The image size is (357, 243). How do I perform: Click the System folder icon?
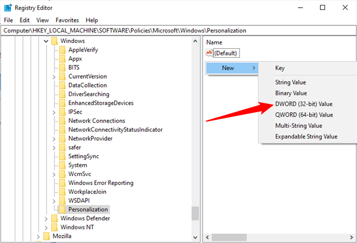click(x=62, y=165)
